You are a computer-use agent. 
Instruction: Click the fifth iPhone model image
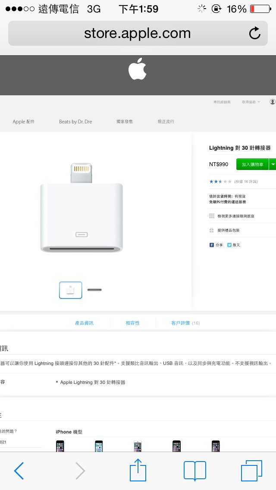pos(215,446)
